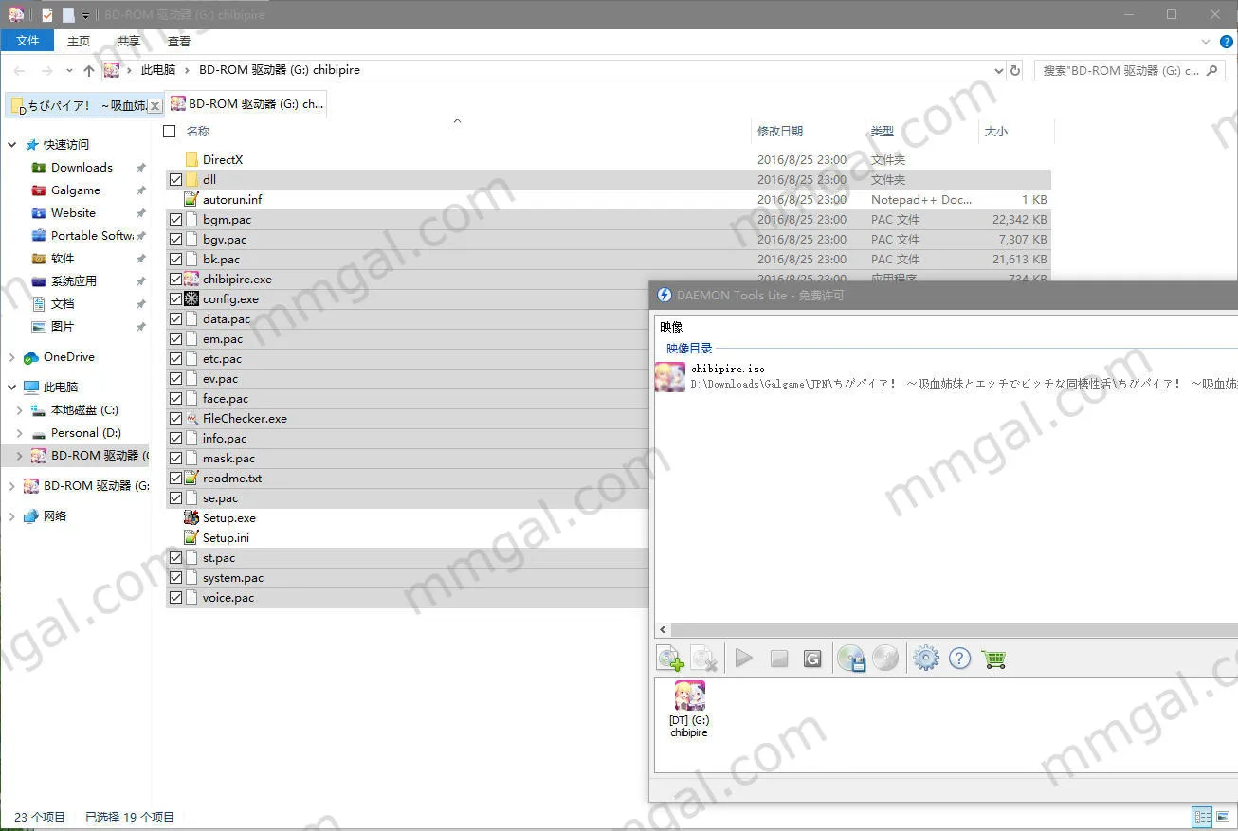
Task: Click the green shopping cart icon
Action: 994,659
